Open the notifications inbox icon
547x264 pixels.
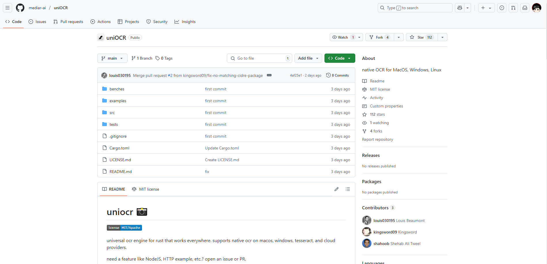click(525, 8)
